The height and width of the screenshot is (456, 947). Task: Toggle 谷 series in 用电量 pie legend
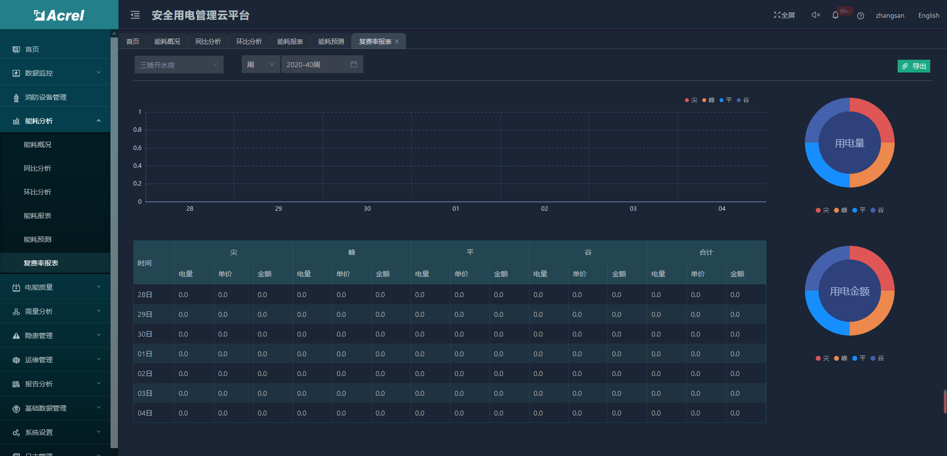click(x=877, y=210)
